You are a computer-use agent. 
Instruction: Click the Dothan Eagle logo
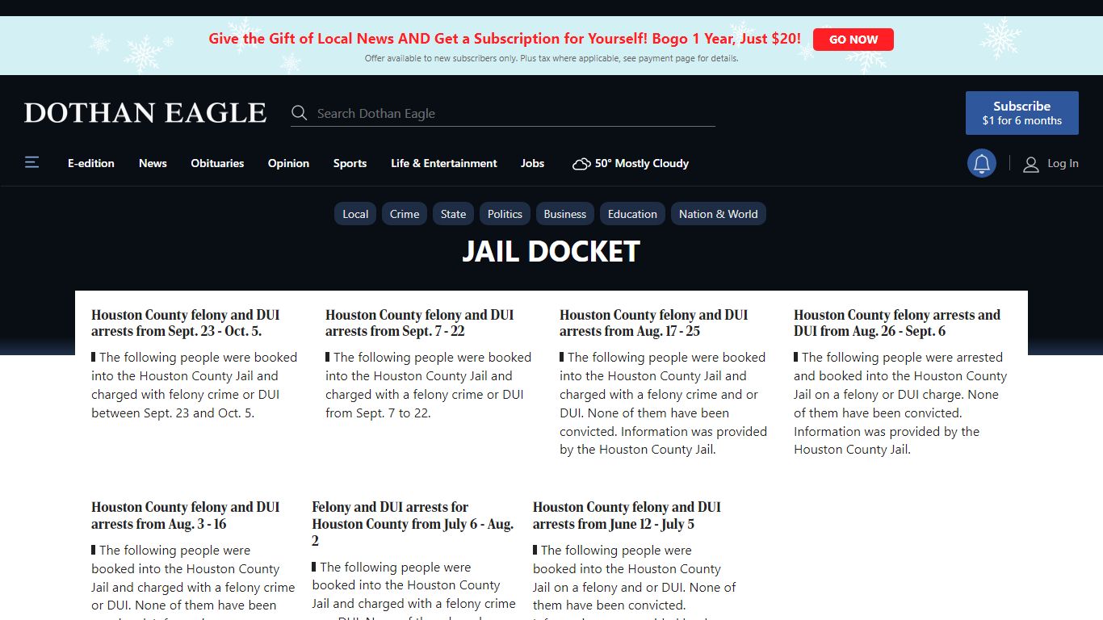[145, 113]
